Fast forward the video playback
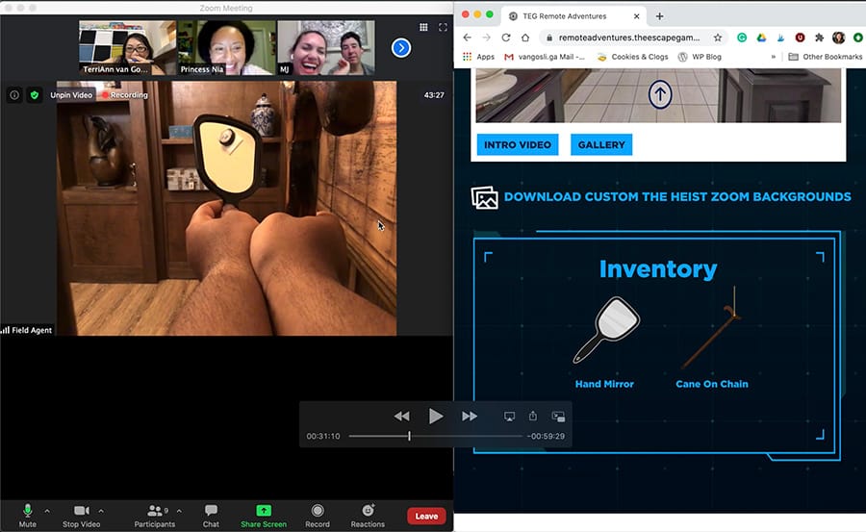This screenshot has width=866, height=532. click(x=470, y=416)
